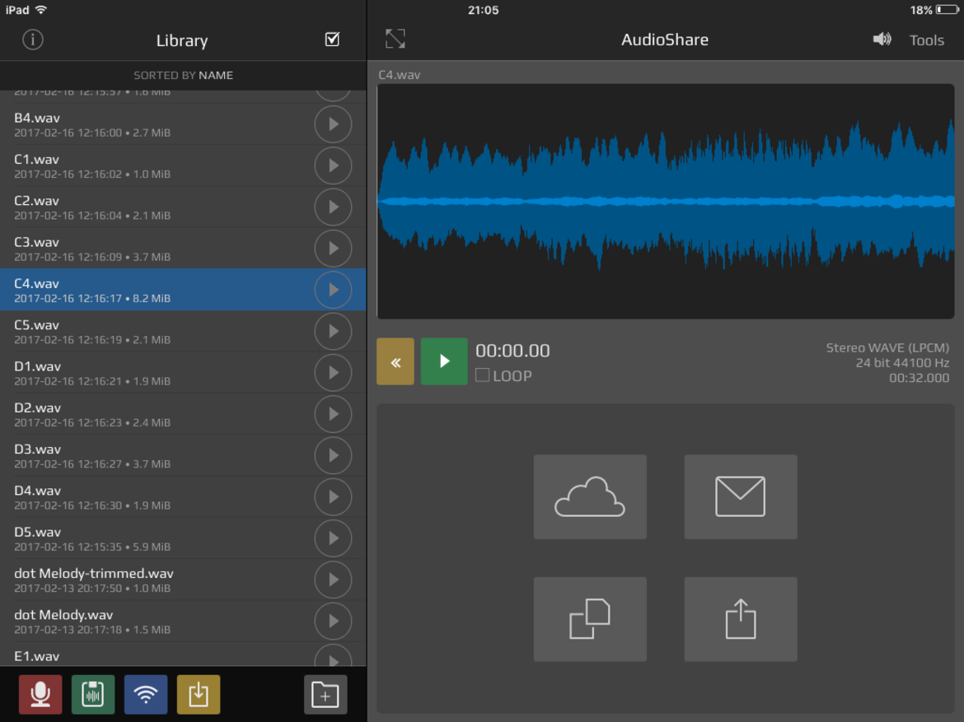This screenshot has height=722, width=964.
Task: Start a recording with the red microphone button
Action: click(40, 694)
